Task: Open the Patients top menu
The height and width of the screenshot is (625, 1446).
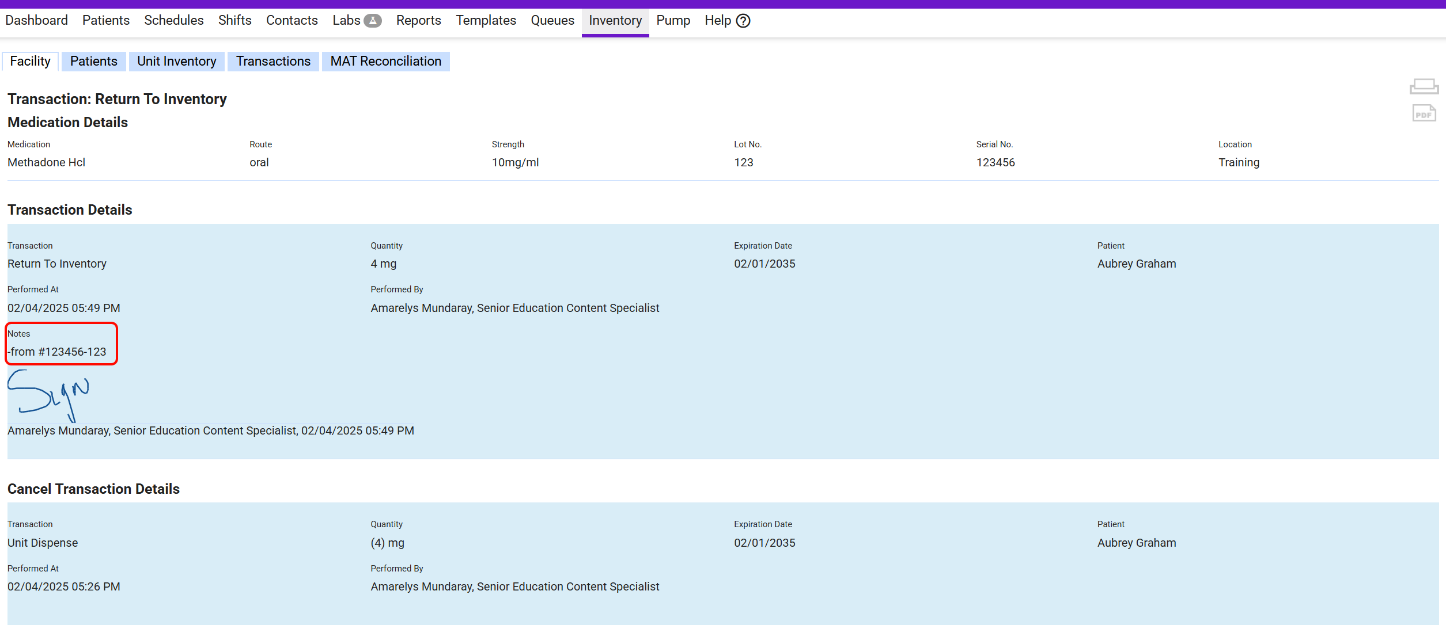Action: [x=105, y=21]
